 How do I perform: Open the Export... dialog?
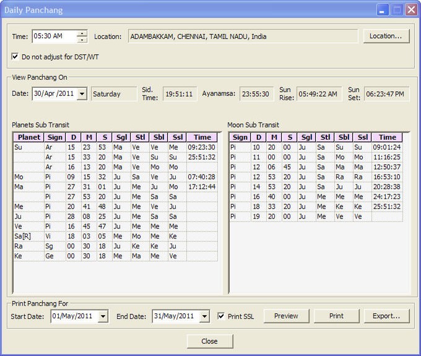tap(386, 316)
